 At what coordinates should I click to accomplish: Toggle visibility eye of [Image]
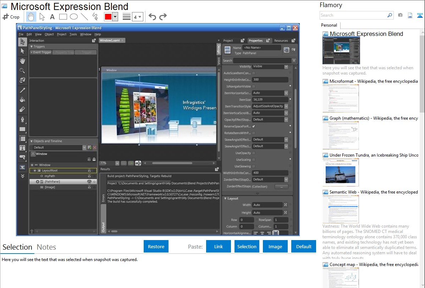click(89, 187)
